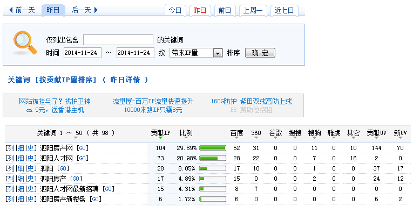Sort by 贡献IP green arrow
The width and height of the screenshot is (413, 206).
[x=160, y=138]
